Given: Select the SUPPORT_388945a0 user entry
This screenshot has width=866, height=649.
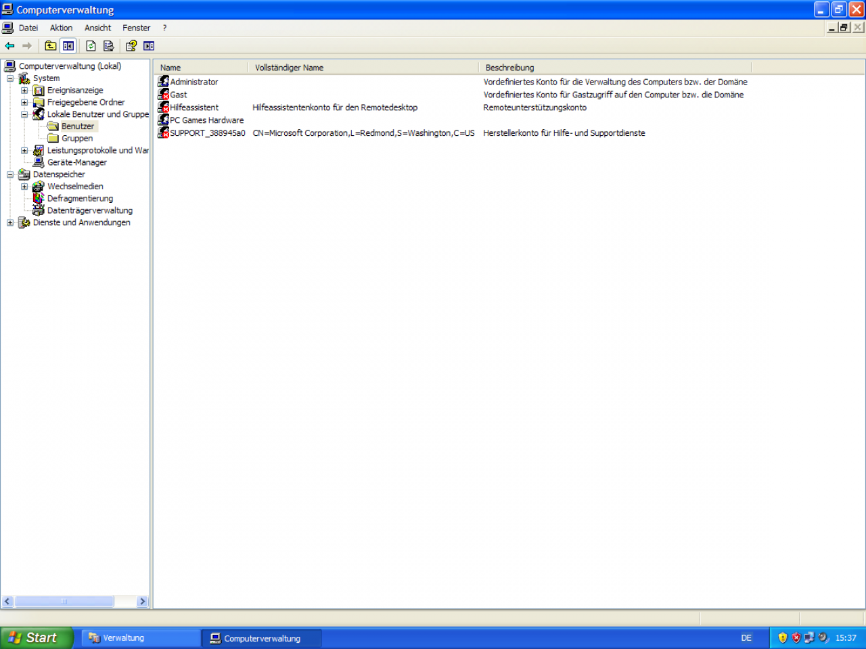Looking at the screenshot, I should click(x=202, y=133).
